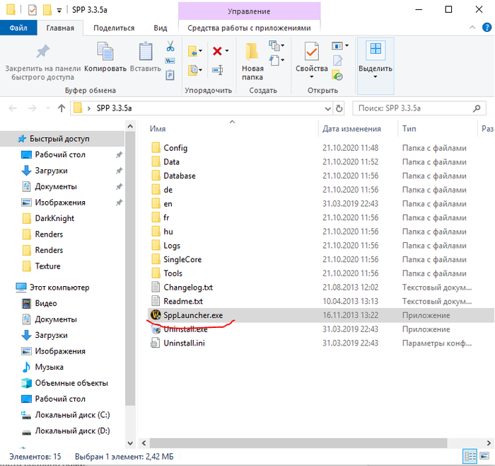Viewport: 495px width, 466px height.
Task: Open Локальный диск (D:) in sidebar
Action: point(72,431)
